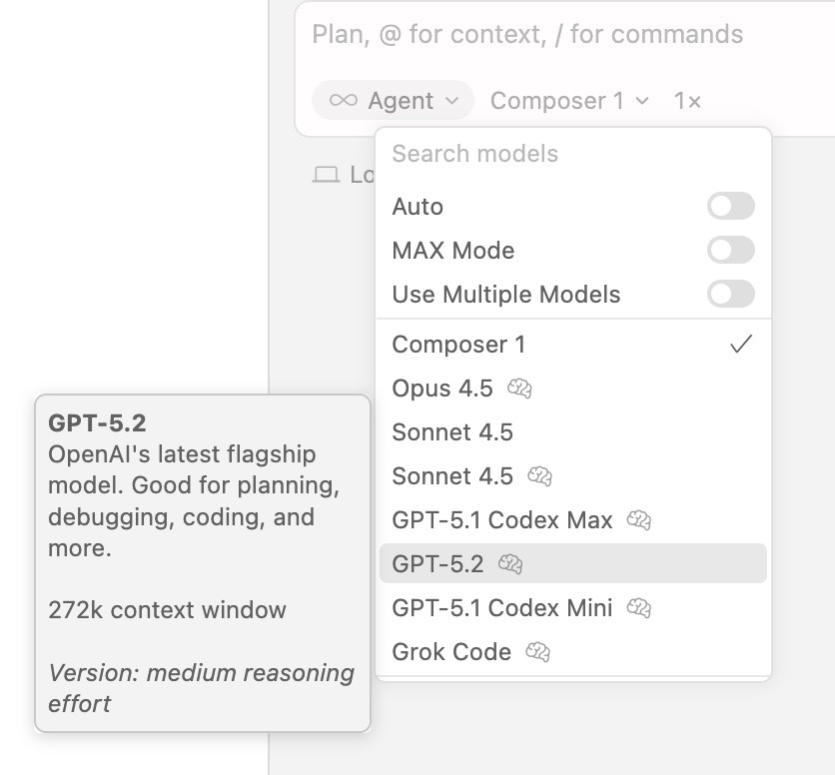
Task: Turn on MAX Mode switch
Action: (x=730, y=251)
